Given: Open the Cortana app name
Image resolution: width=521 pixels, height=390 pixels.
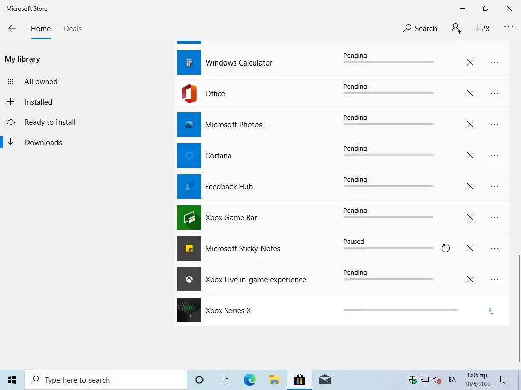Looking at the screenshot, I should coord(218,155).
